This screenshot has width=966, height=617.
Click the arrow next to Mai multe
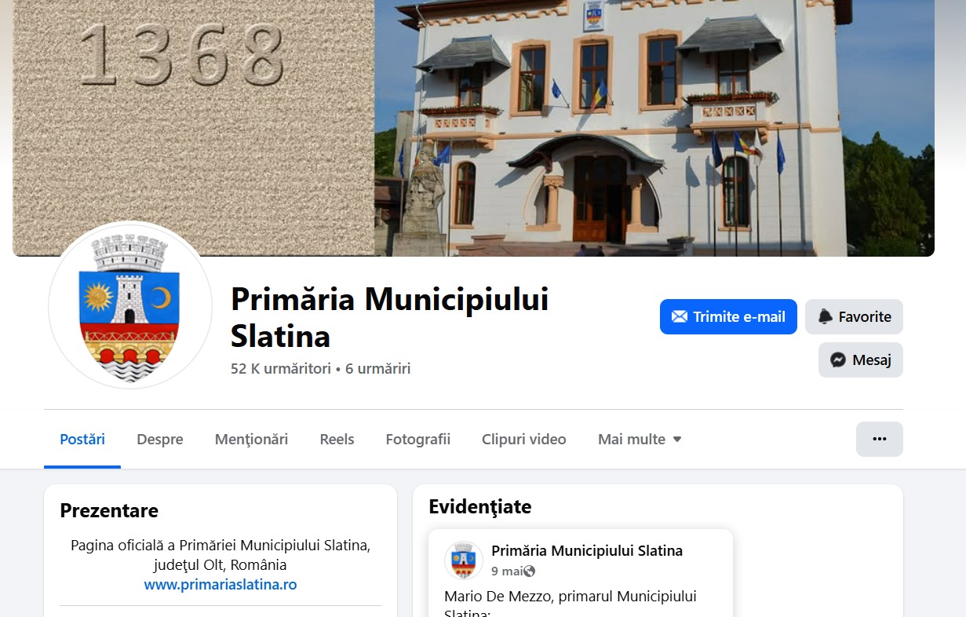(x=677, y=440)
